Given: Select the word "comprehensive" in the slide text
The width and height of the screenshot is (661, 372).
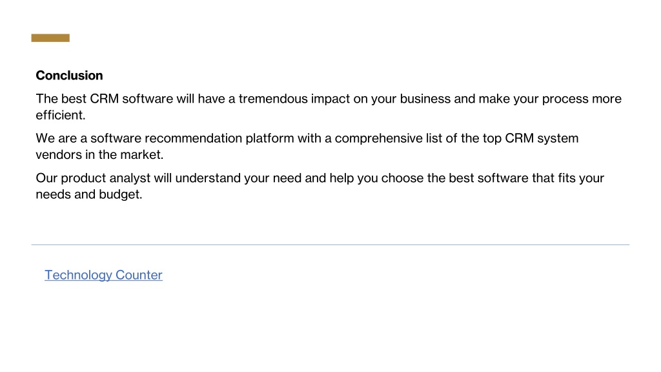Looking at the screenshot, I should [x=378, y=138].
